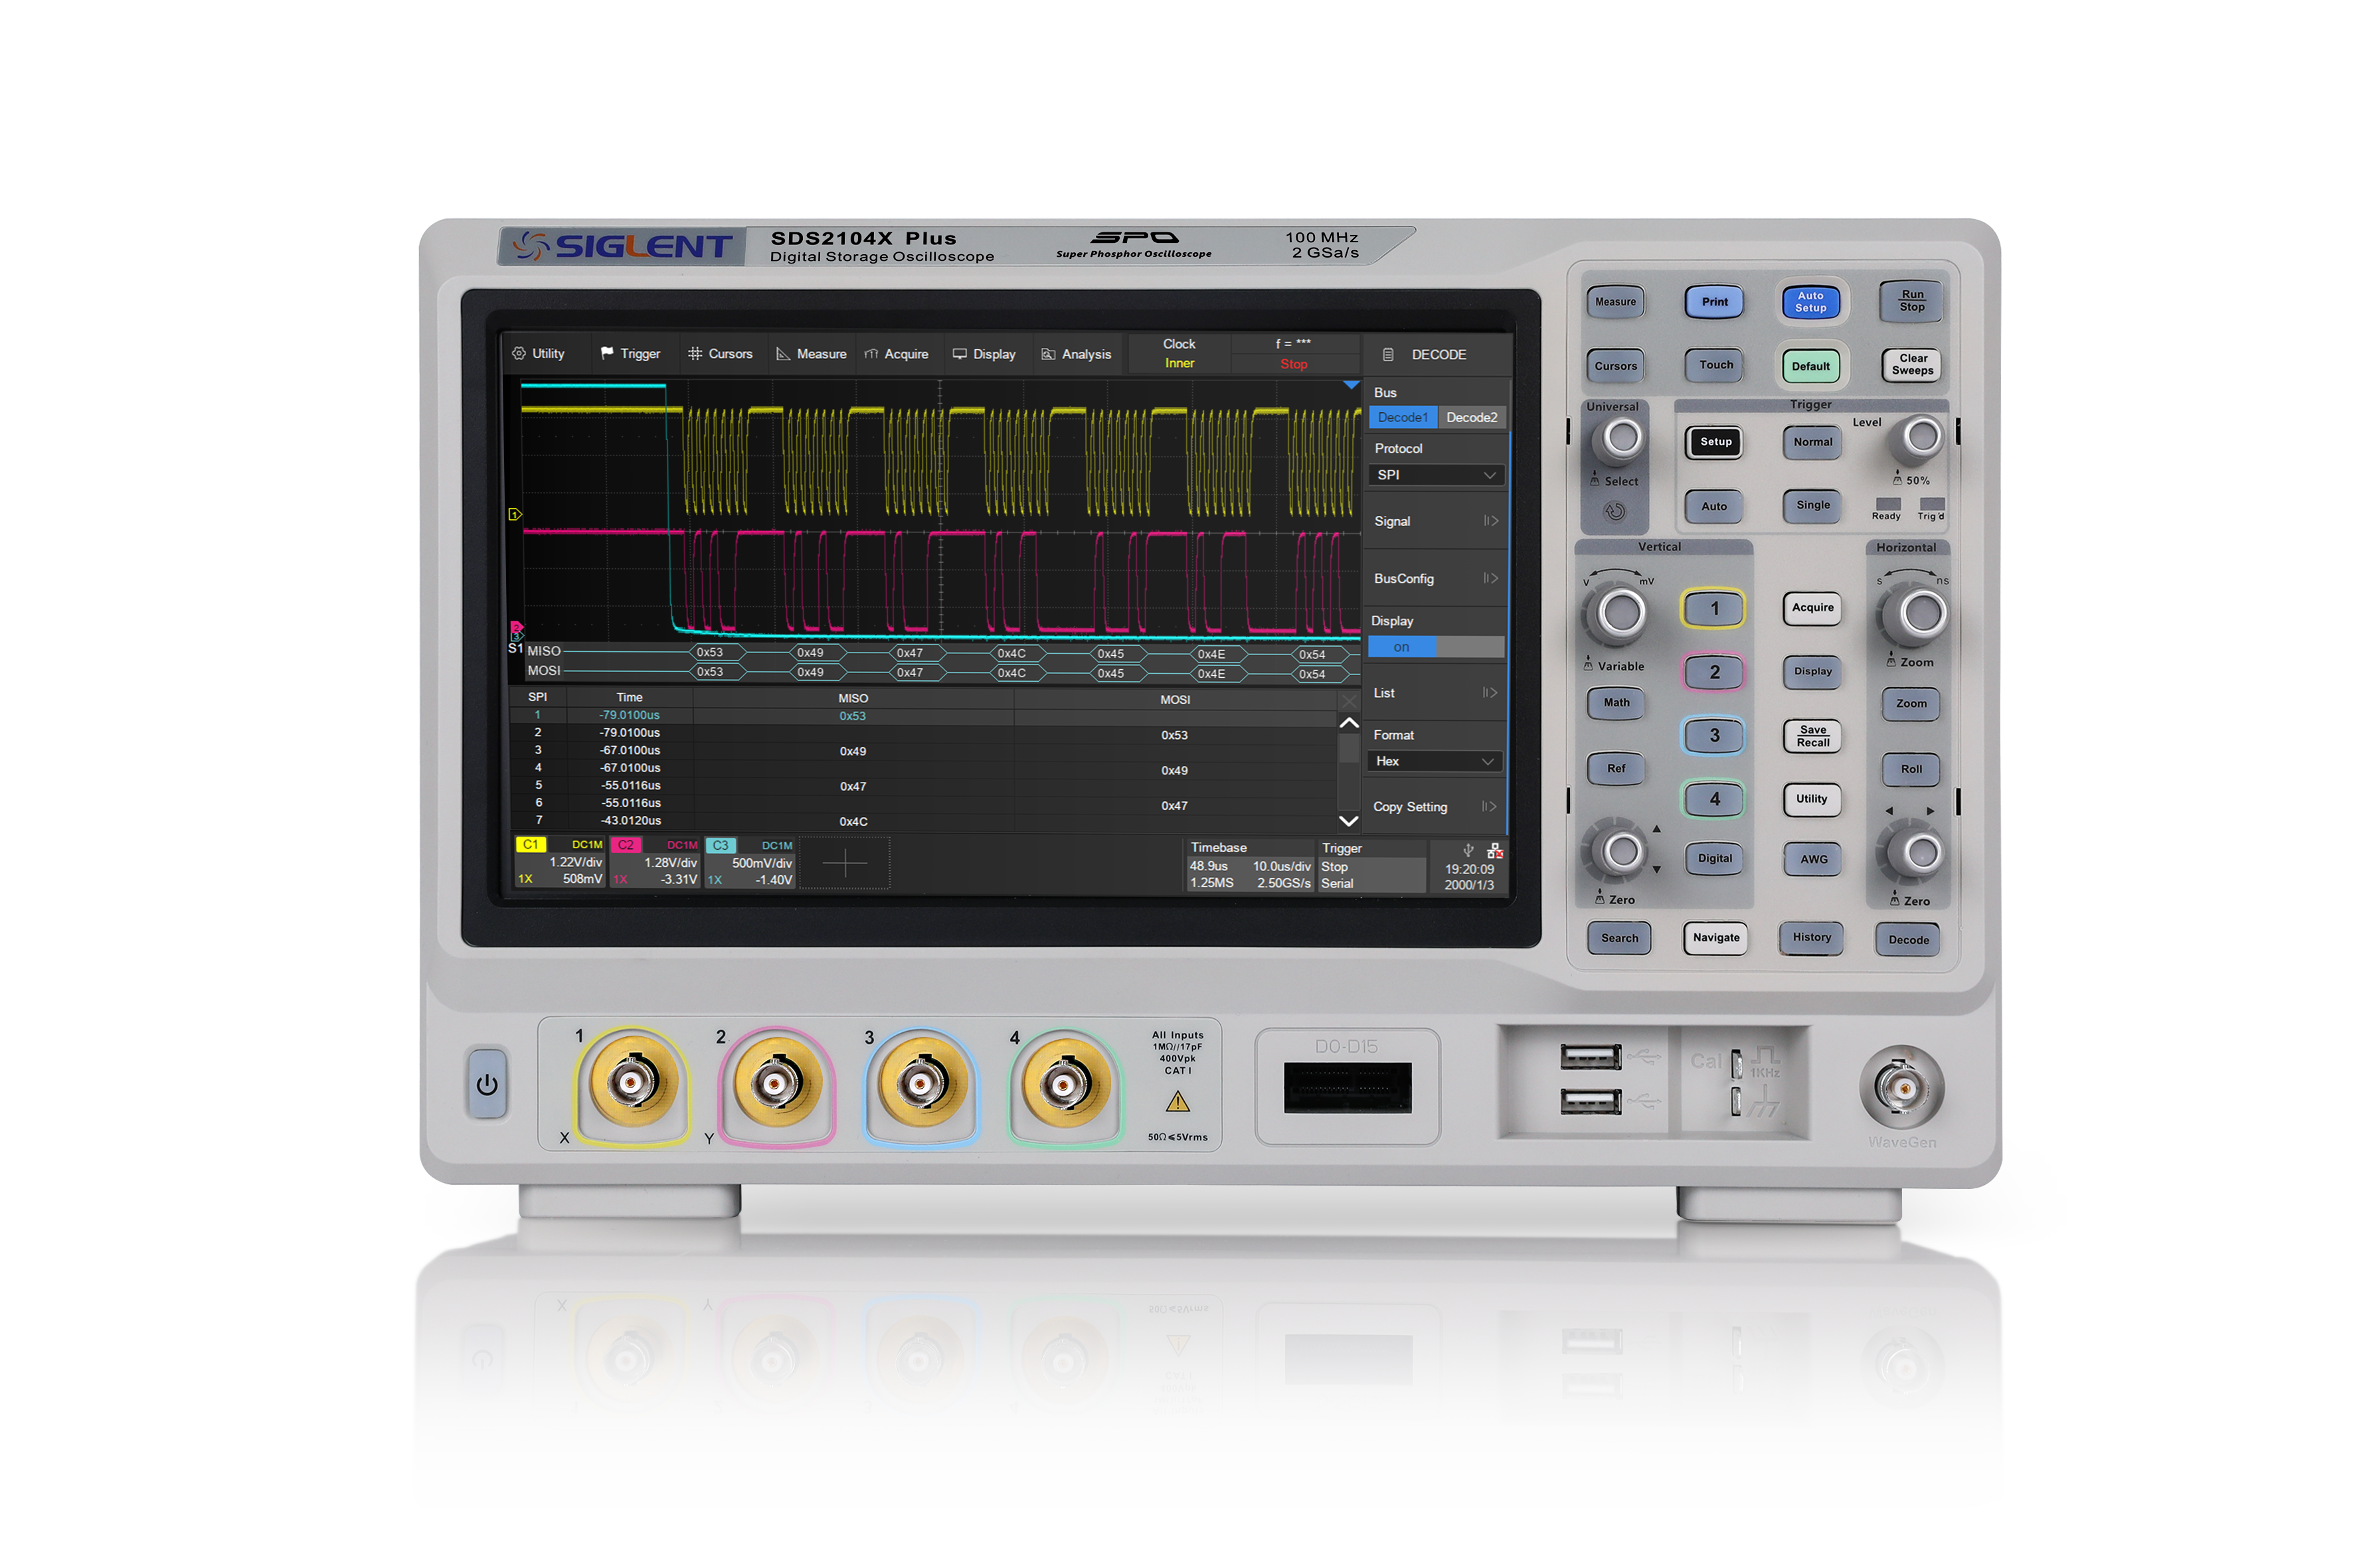Open the Utility menu gear icon
This screenshot has height=1568, width=2353.
click(x=519, y=353)
